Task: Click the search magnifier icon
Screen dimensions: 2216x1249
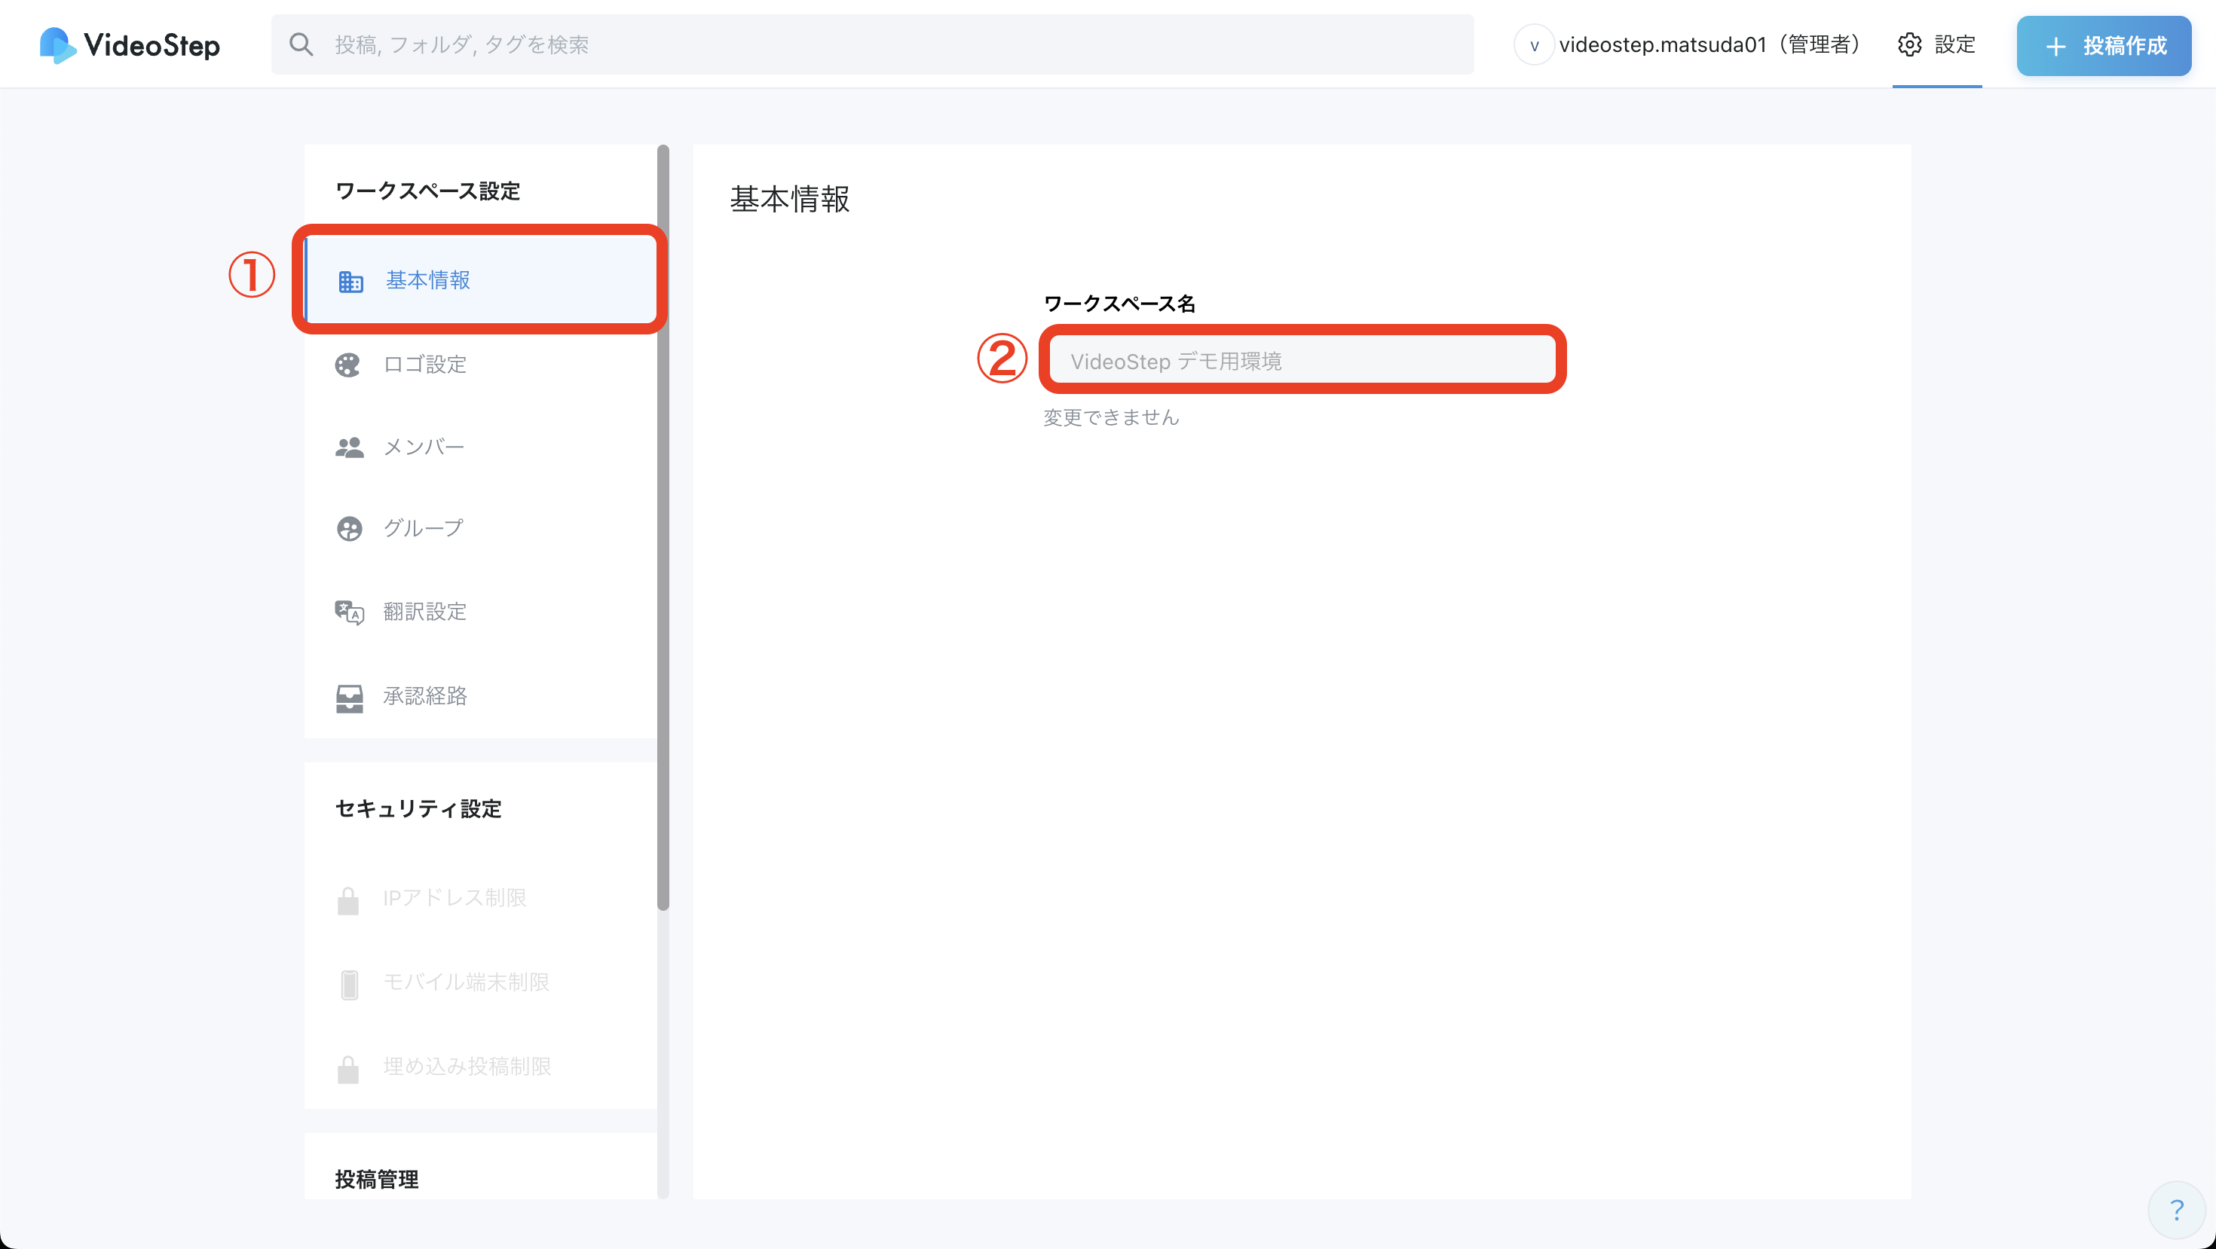Action: click(300, 44)
